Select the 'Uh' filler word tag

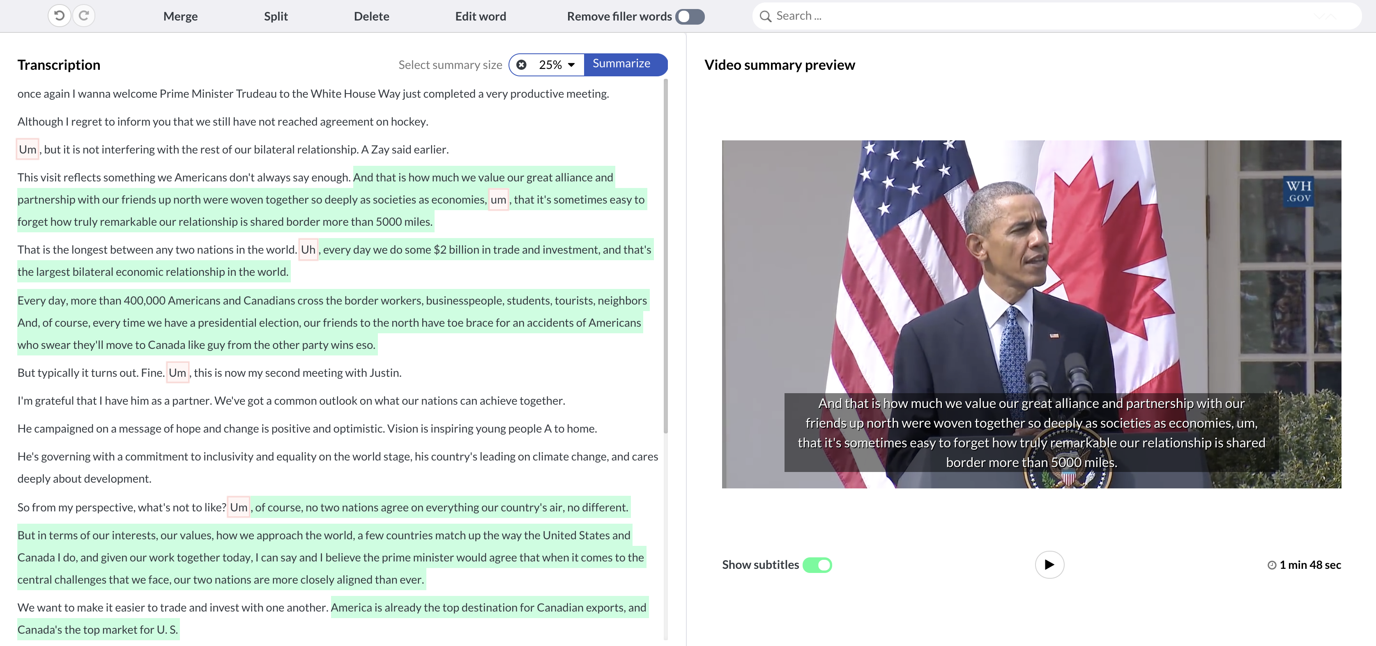308,249
